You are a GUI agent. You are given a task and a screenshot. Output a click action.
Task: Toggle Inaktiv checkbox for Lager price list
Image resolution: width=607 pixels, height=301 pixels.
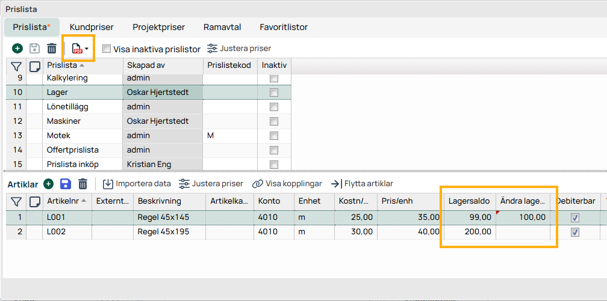coord(274,93)
